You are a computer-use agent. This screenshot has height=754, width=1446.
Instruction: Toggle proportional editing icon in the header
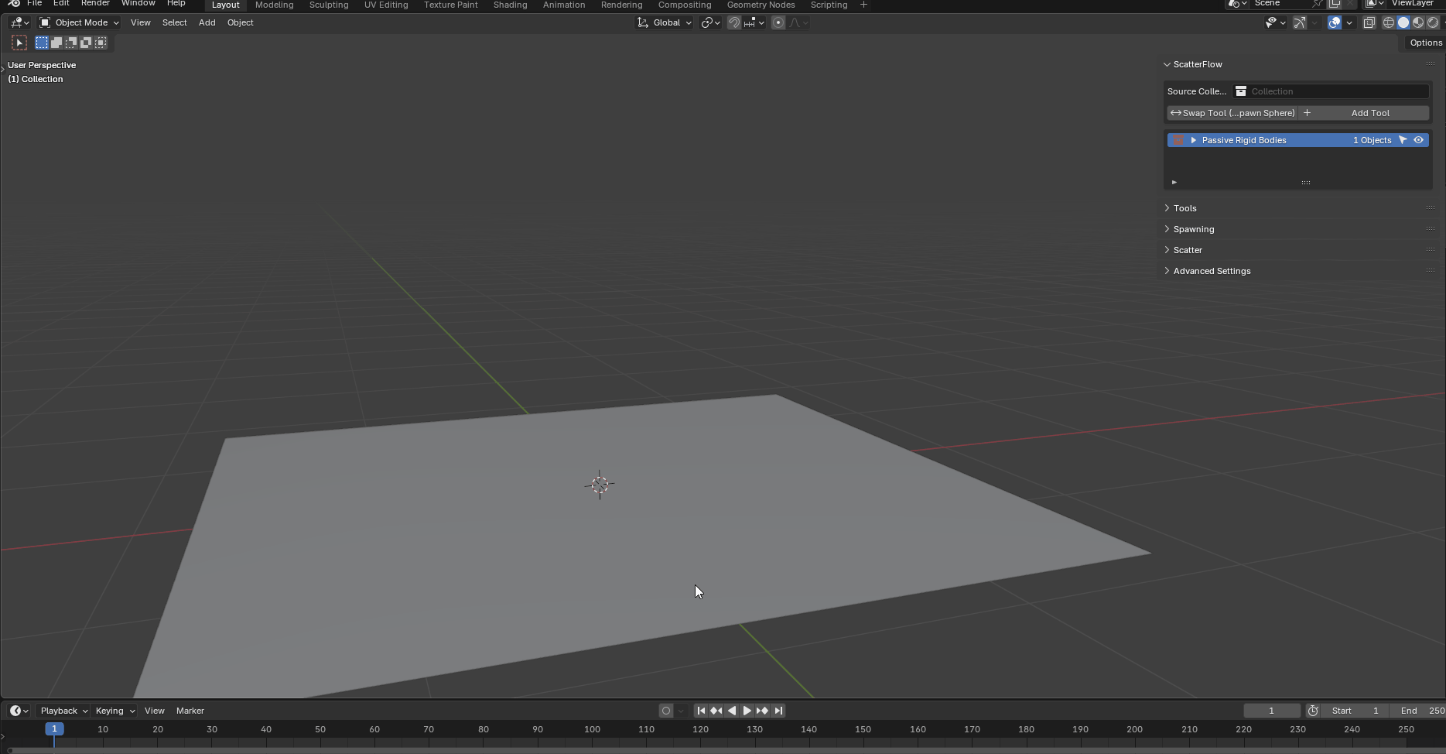pyautogui.click(x=778, y=22)
